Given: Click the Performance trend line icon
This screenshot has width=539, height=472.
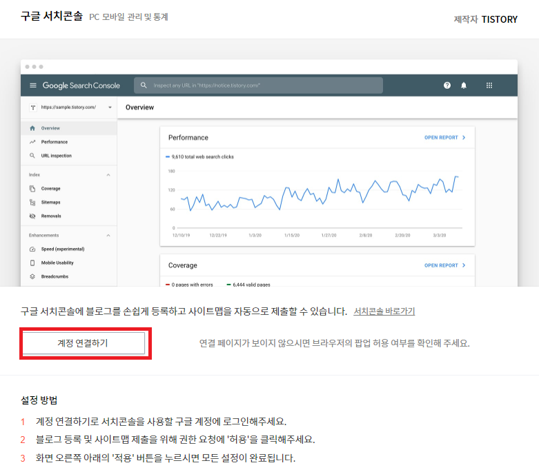Looking at the screenshot, I should [32, 142].
